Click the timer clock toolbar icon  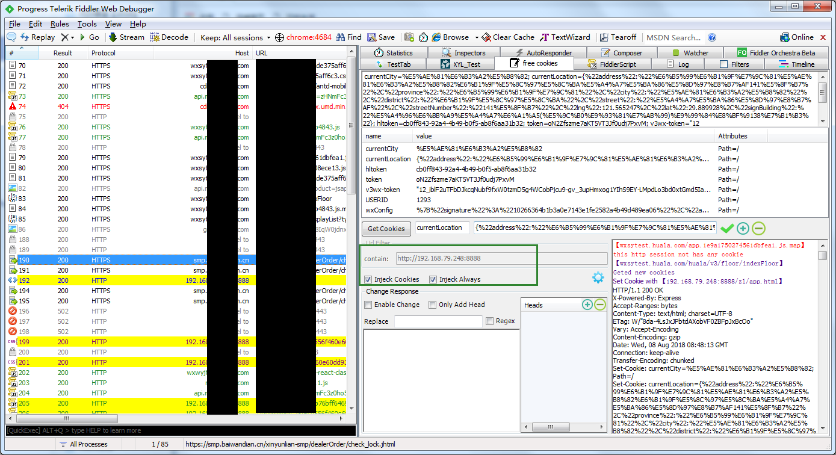click(424, 37)
